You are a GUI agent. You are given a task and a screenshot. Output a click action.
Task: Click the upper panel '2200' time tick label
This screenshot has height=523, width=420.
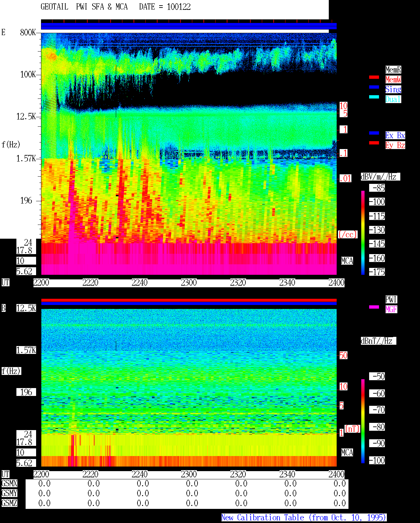[41, 282]
